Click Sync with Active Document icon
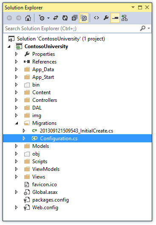Viewport: 156px width, 225px height. pyautogui.click(x=56, y=18)
